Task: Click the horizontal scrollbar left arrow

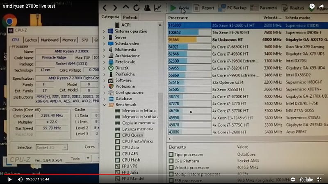Action: pos(170,139)
